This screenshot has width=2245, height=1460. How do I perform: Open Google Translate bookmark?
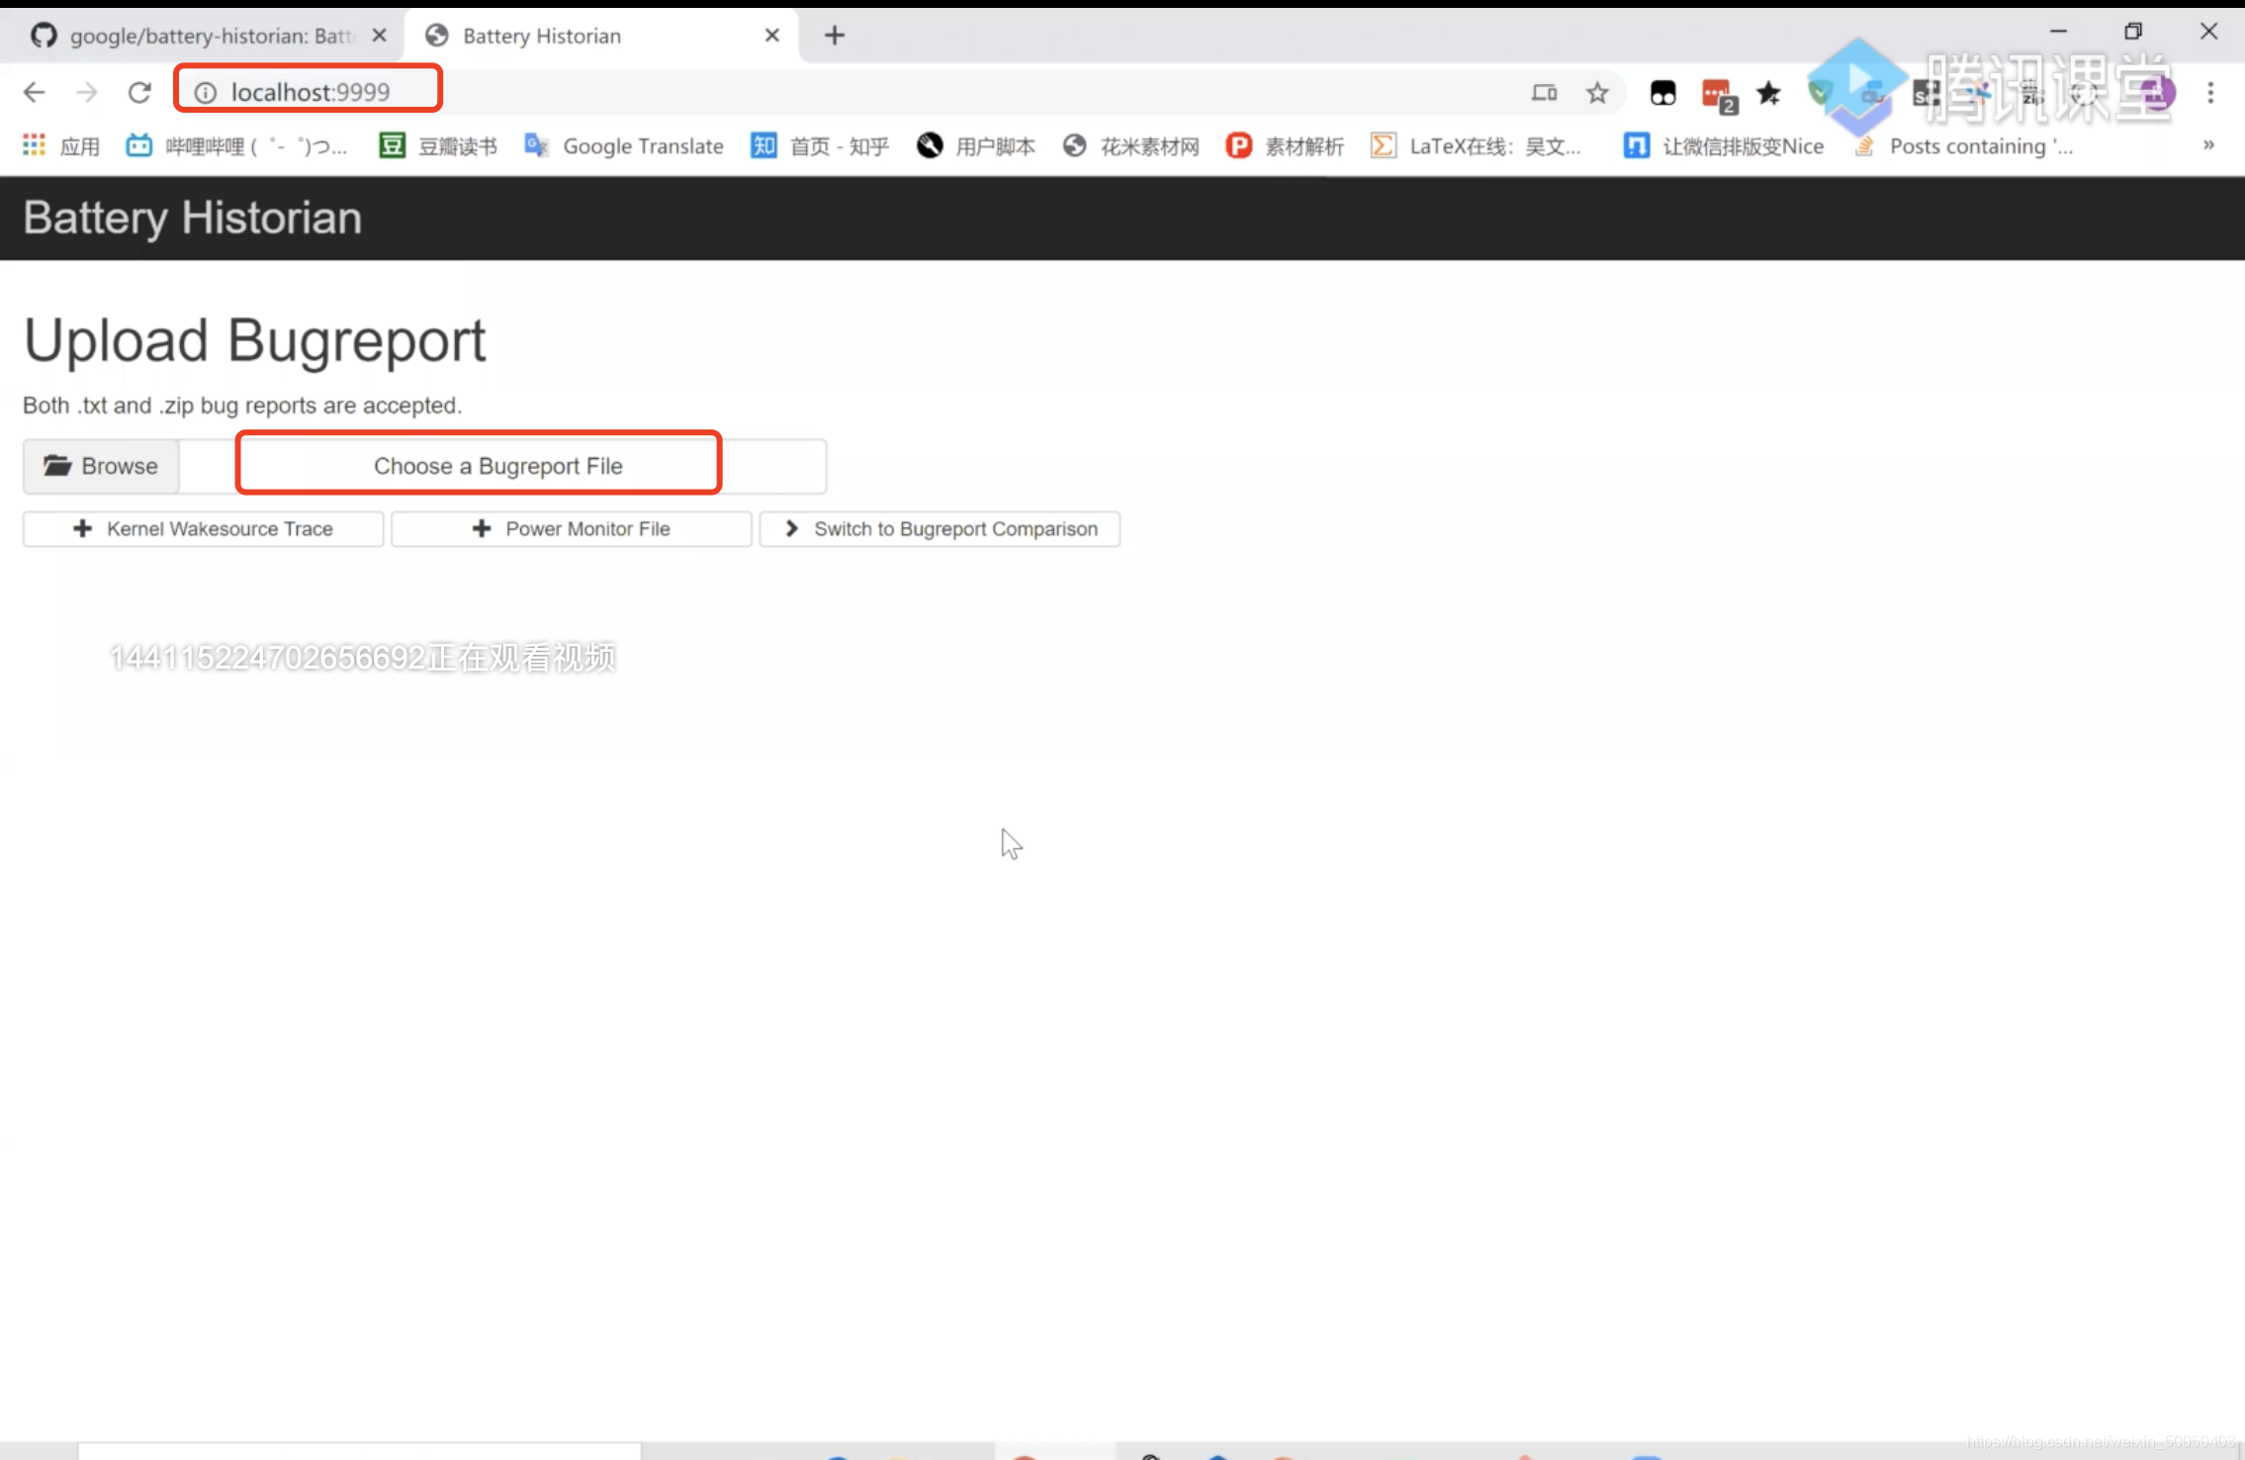coord(624,146)
